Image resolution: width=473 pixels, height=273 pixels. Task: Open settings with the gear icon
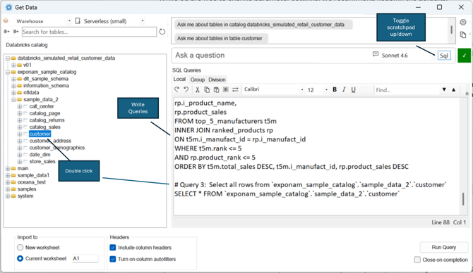tap(463, 23)
